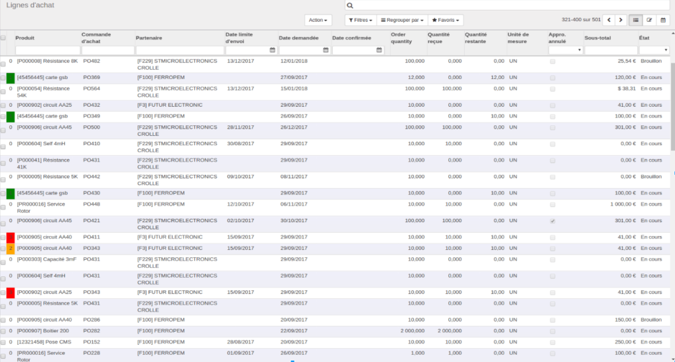Click the $ 38,31 subtotal cell

pyautogui.click(x=627, y=88)
